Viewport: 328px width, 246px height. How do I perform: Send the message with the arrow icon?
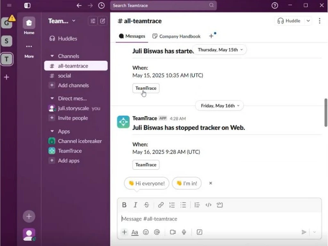304,232
